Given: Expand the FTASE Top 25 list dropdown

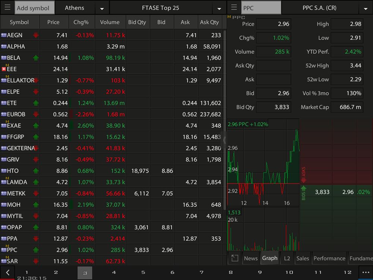Looking at the screenshot, I should pos(219,9).
